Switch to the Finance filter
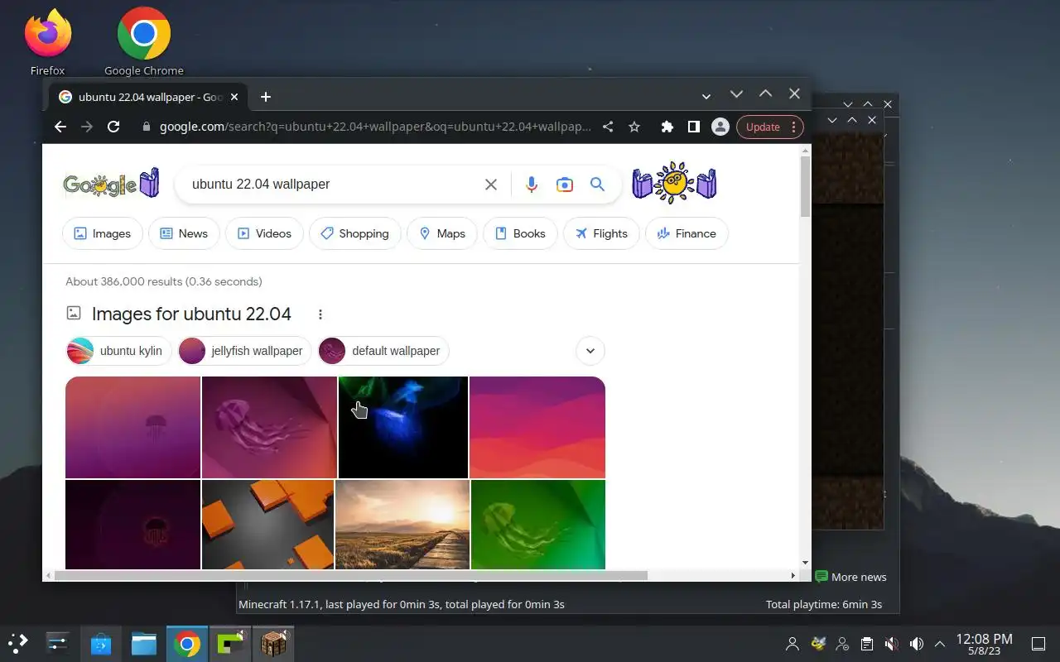This screenshot has width=1060, height=662. click(x=687, y=233)
